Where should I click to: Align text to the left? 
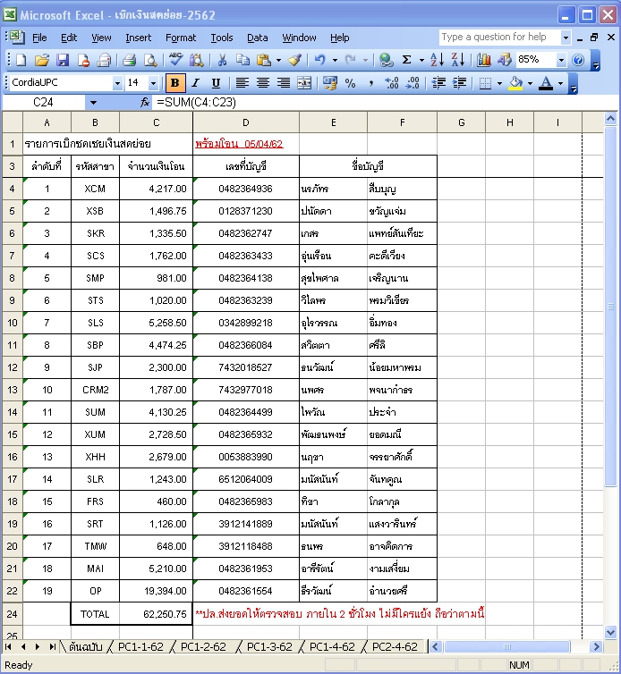coord(242,82)
